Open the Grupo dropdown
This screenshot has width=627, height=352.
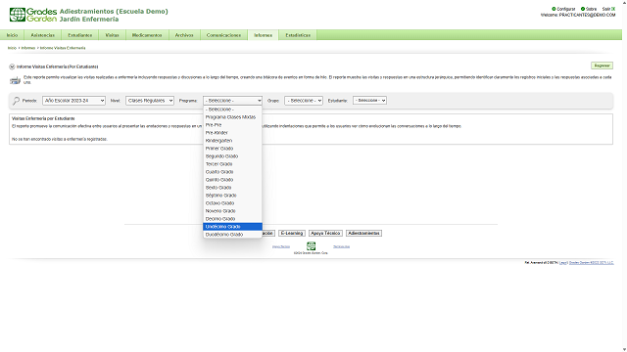[304, 101]
